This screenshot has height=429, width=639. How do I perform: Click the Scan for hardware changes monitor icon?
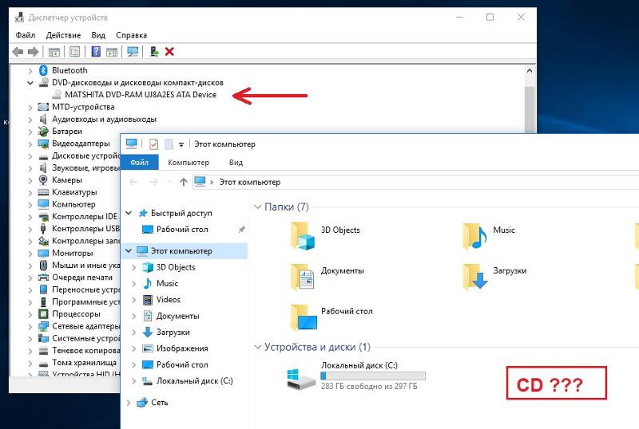133,52
